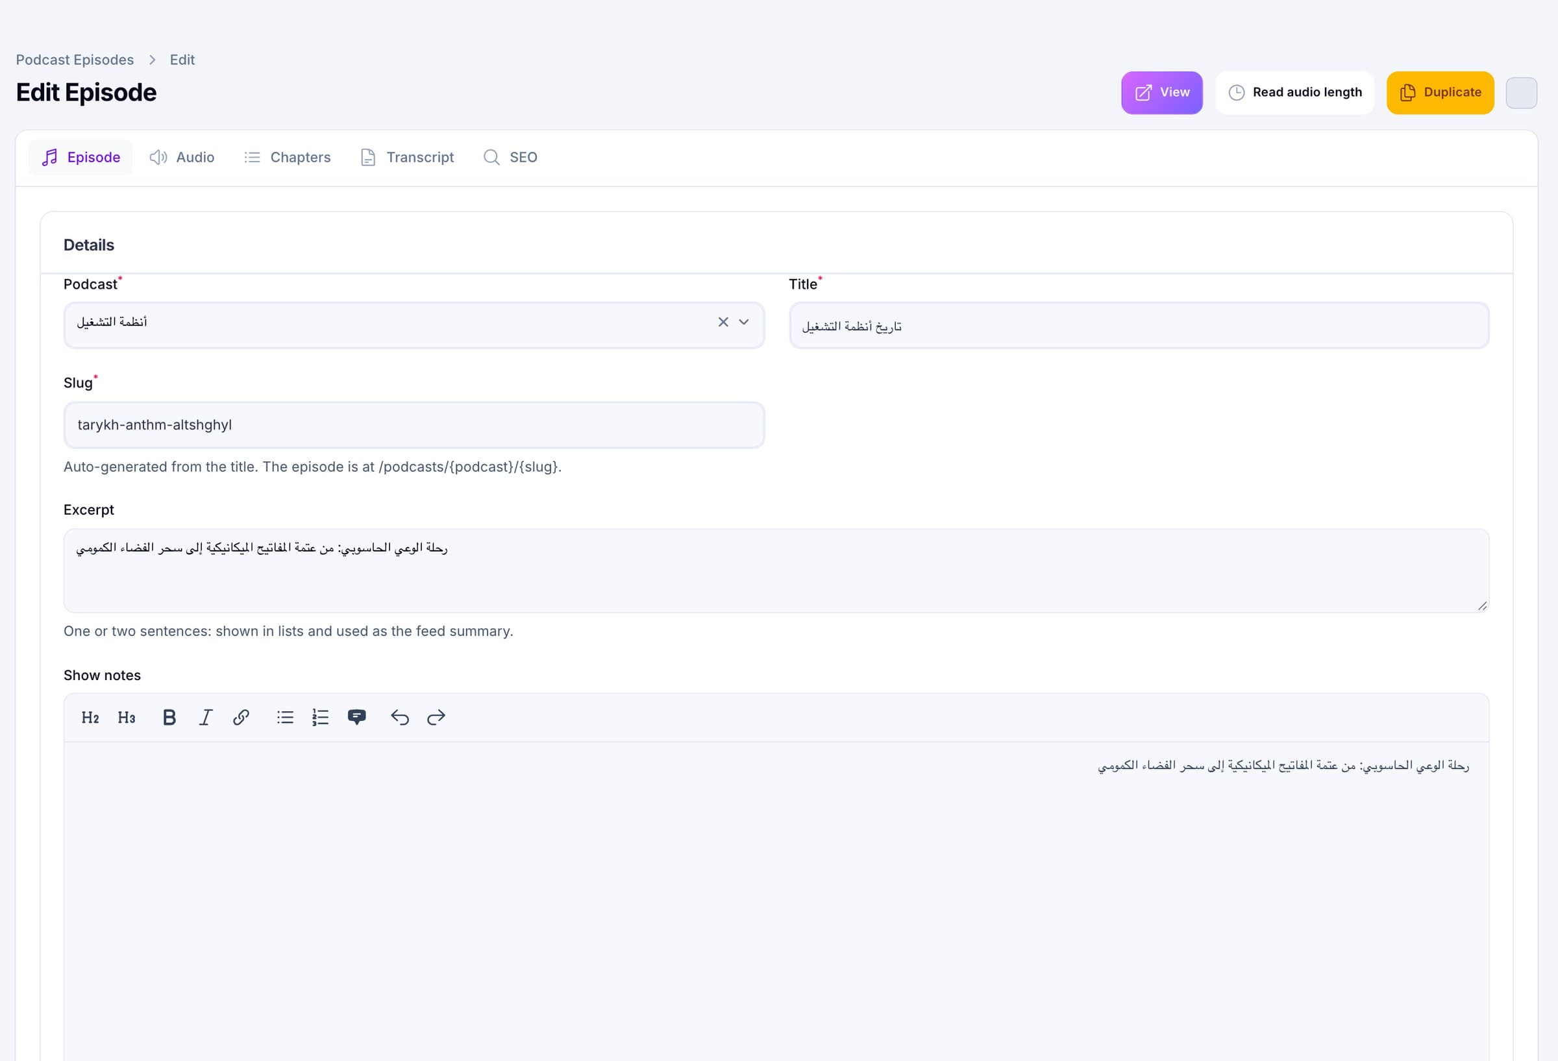Click the Edit Episode page heading

pyautogui.click(x=86, y=93)
